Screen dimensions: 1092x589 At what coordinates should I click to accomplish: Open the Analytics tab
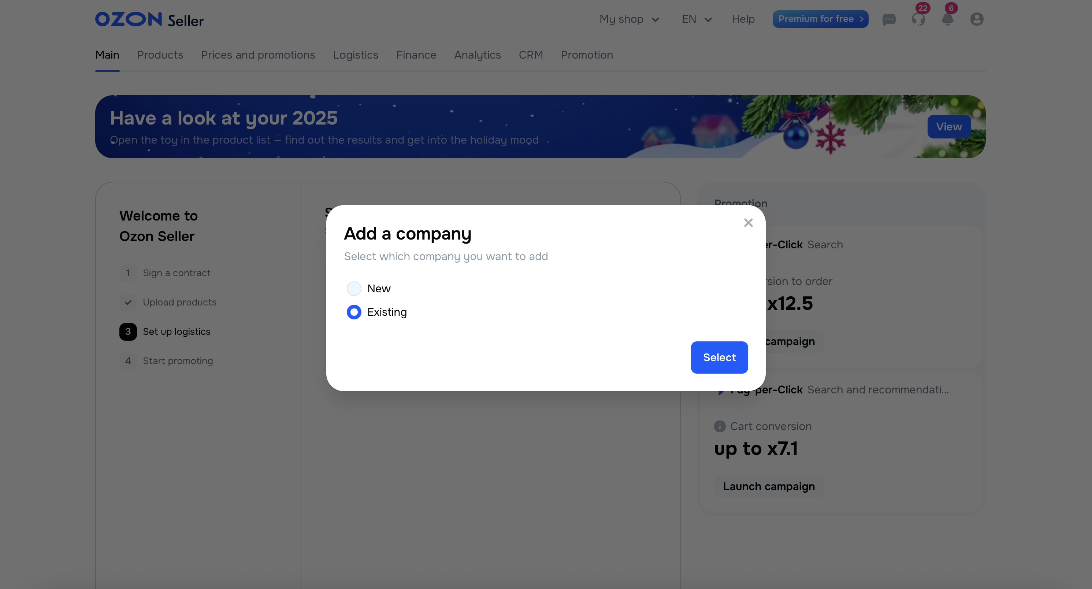pyautogui.click(x=477, y=55)
